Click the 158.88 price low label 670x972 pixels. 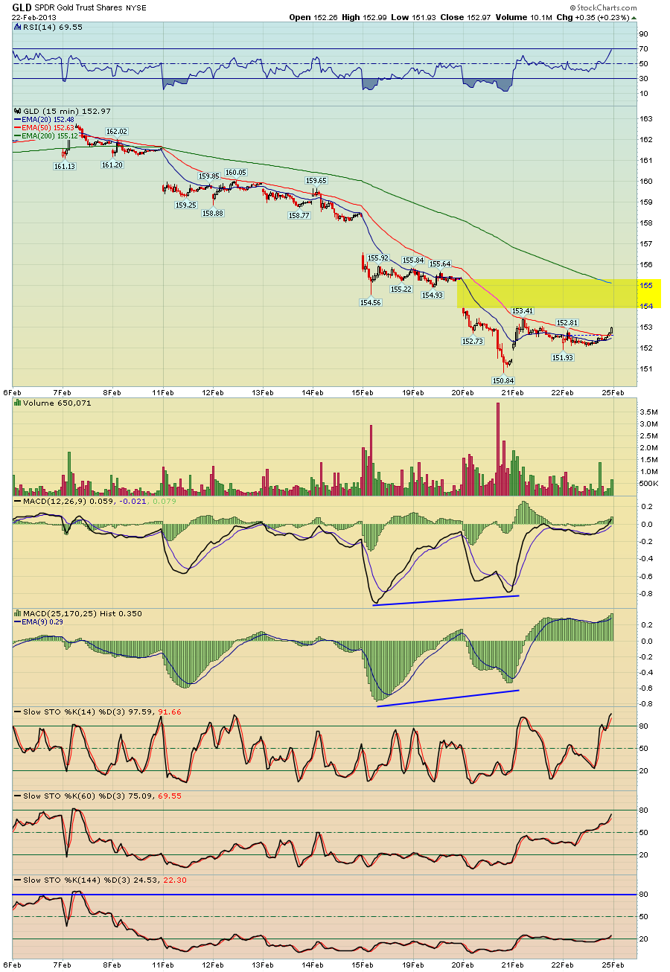(214, 213)
